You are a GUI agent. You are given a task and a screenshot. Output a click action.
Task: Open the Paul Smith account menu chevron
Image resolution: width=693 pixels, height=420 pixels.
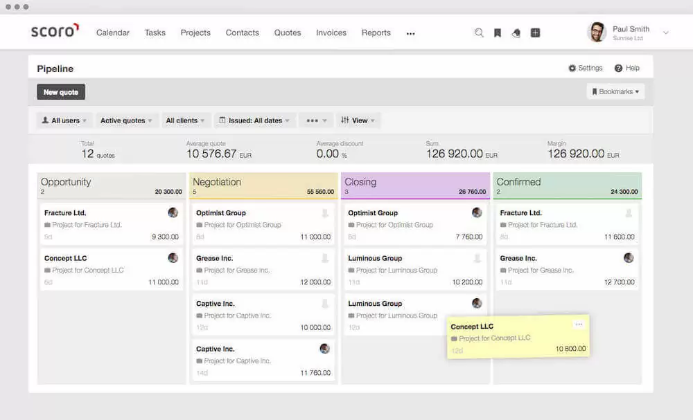(665, 32)
